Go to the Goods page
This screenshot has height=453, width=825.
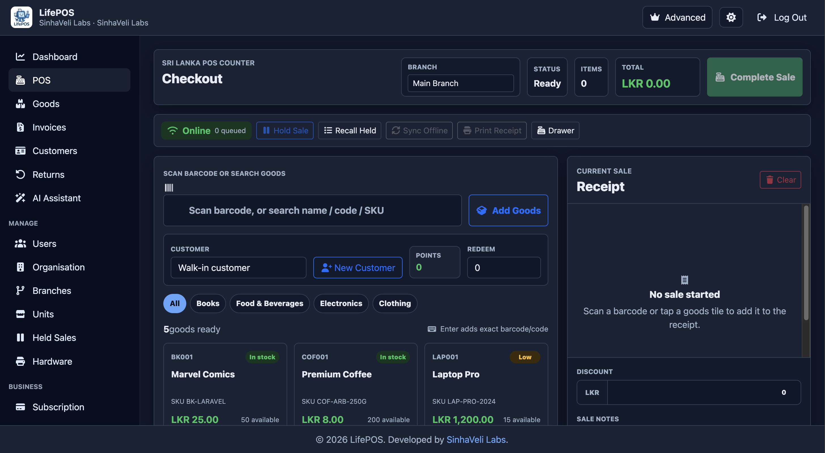(x=69, y=104)
